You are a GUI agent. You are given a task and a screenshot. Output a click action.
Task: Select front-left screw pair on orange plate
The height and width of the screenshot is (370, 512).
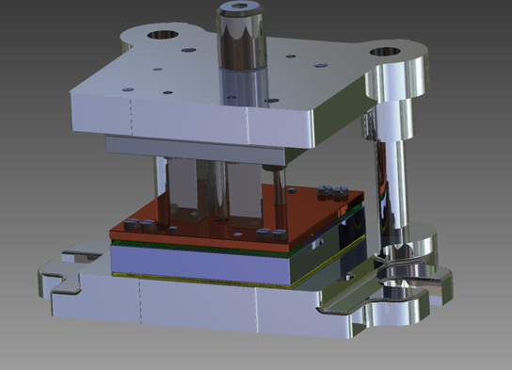coord(139,224)
